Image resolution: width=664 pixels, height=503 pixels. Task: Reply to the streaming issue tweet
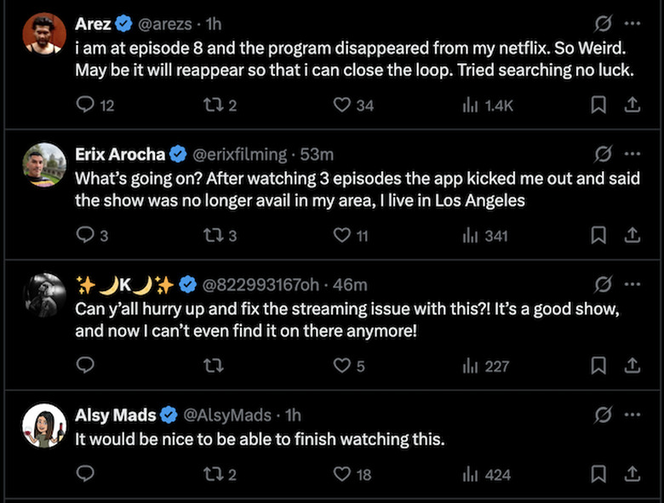[x=85, y=366]
